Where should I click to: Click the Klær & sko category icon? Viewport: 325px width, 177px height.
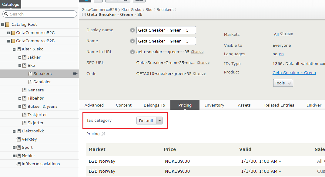pyautogui.click(x=18, y=49)
